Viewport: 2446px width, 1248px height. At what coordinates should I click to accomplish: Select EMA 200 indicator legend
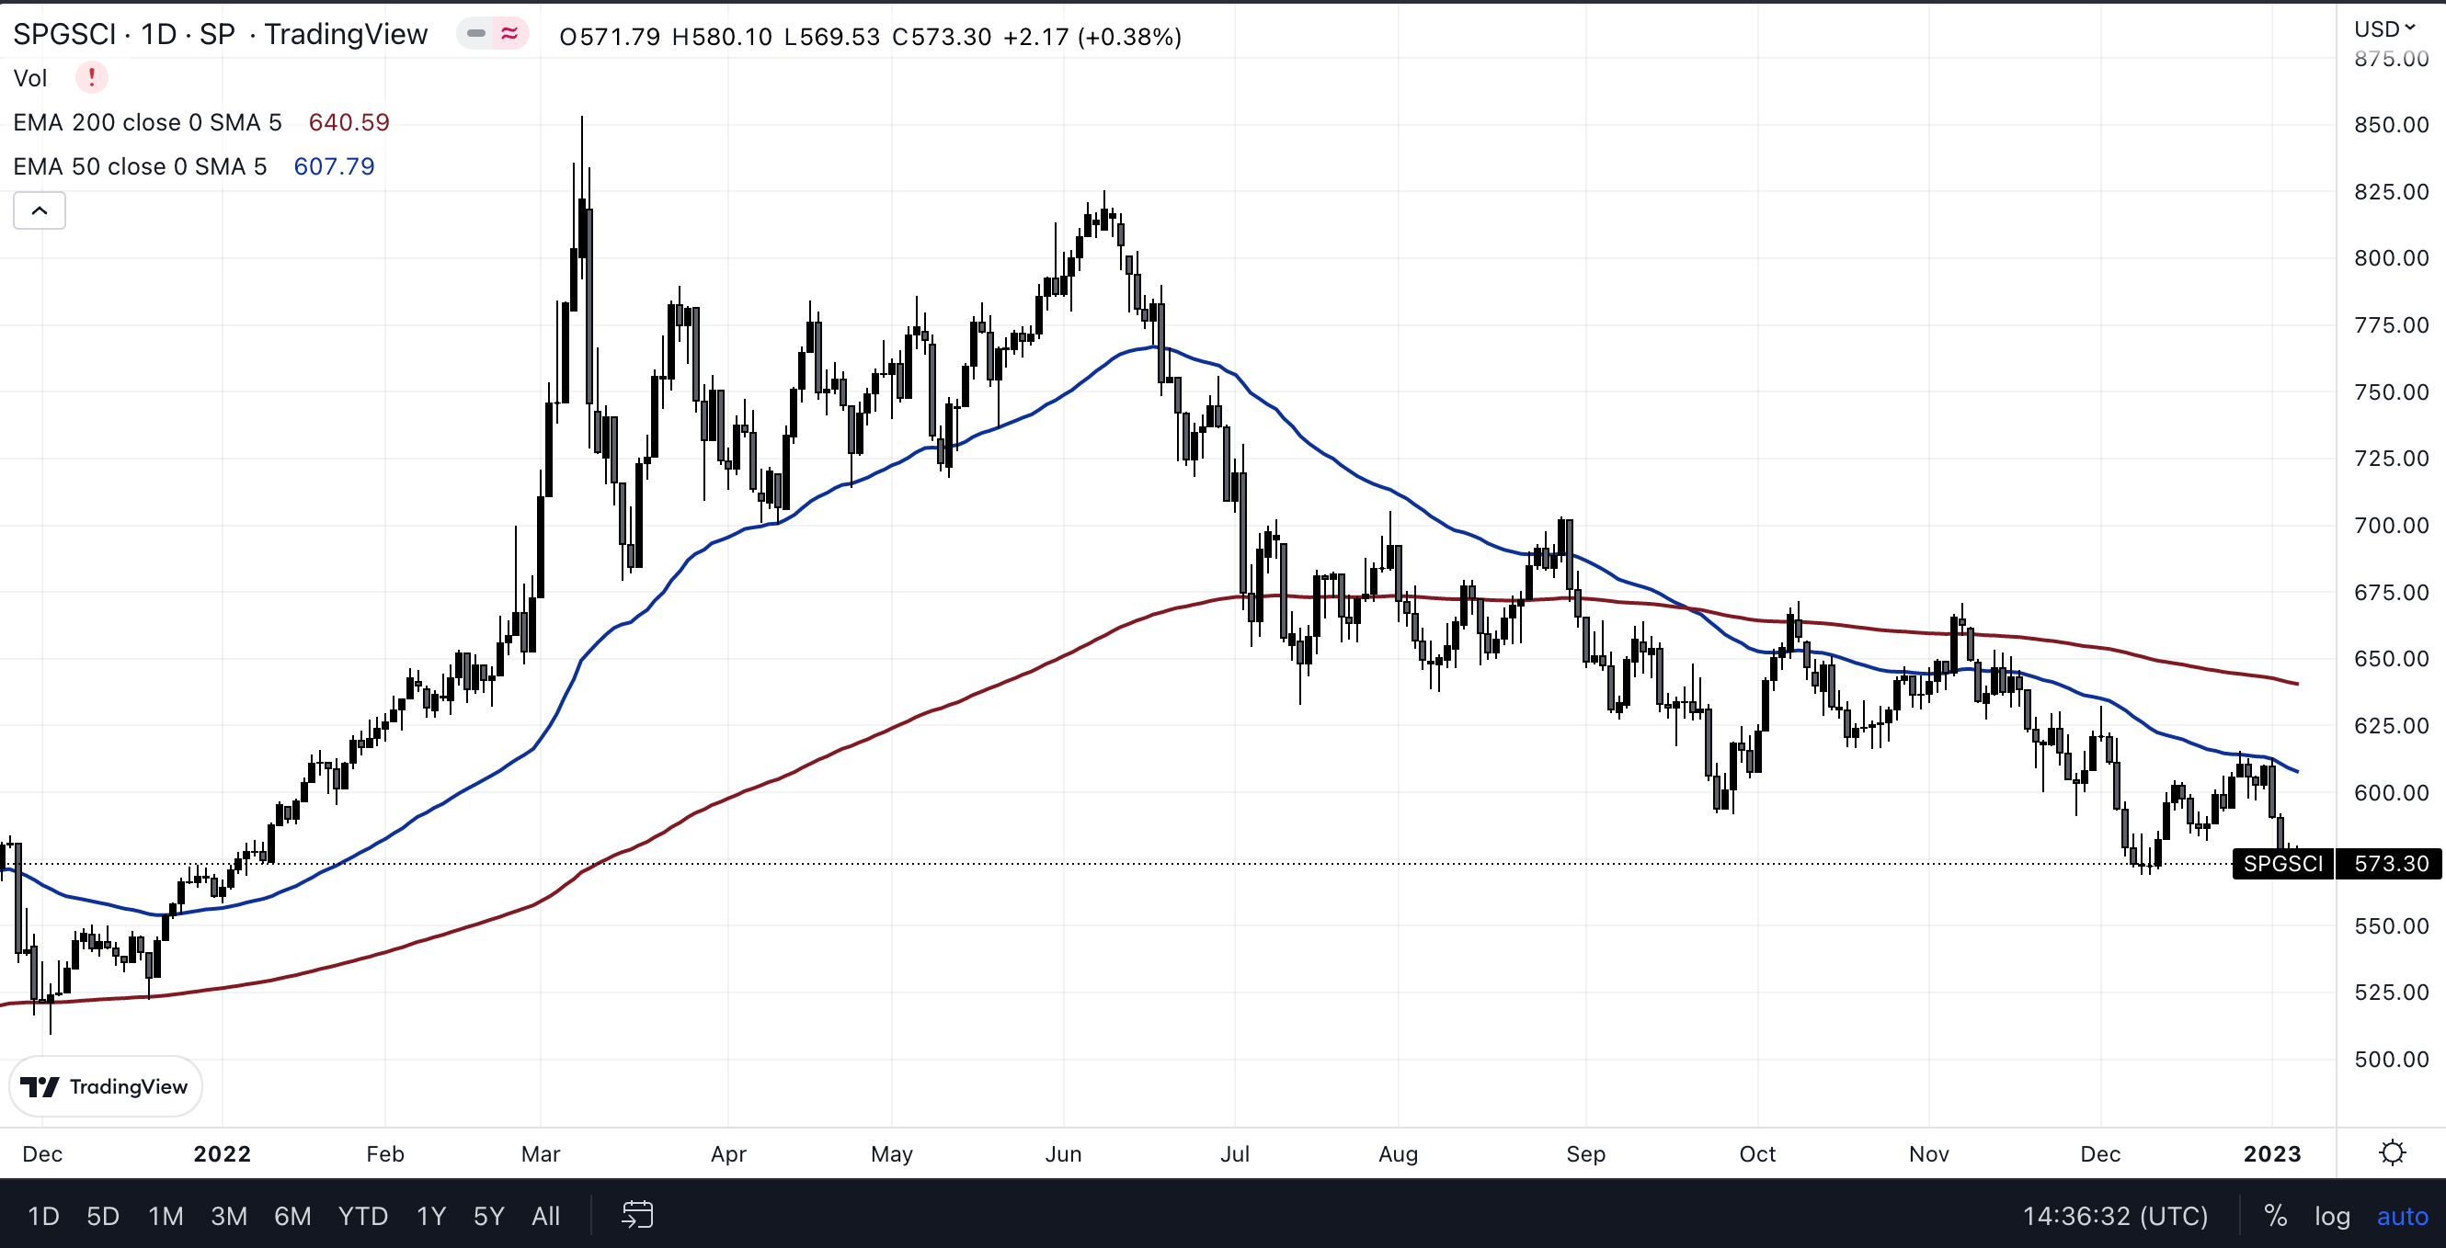click(x=147, y=122)
